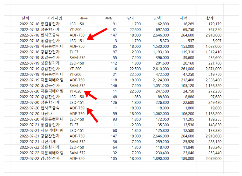Select the amount cell 162,890

tap(157, 24)
